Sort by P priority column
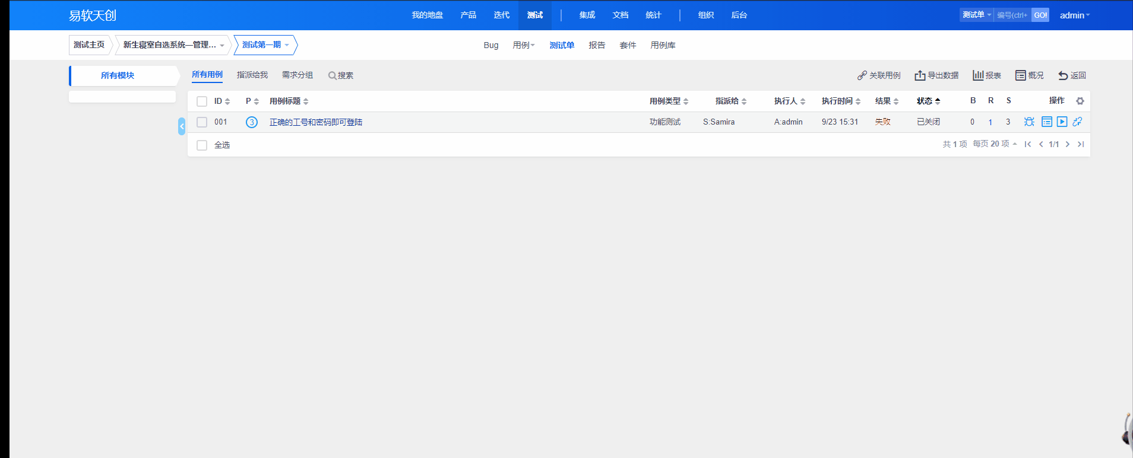Image resolution: width=1133 pixels, height=458 pixels. [x=252, y=101]
